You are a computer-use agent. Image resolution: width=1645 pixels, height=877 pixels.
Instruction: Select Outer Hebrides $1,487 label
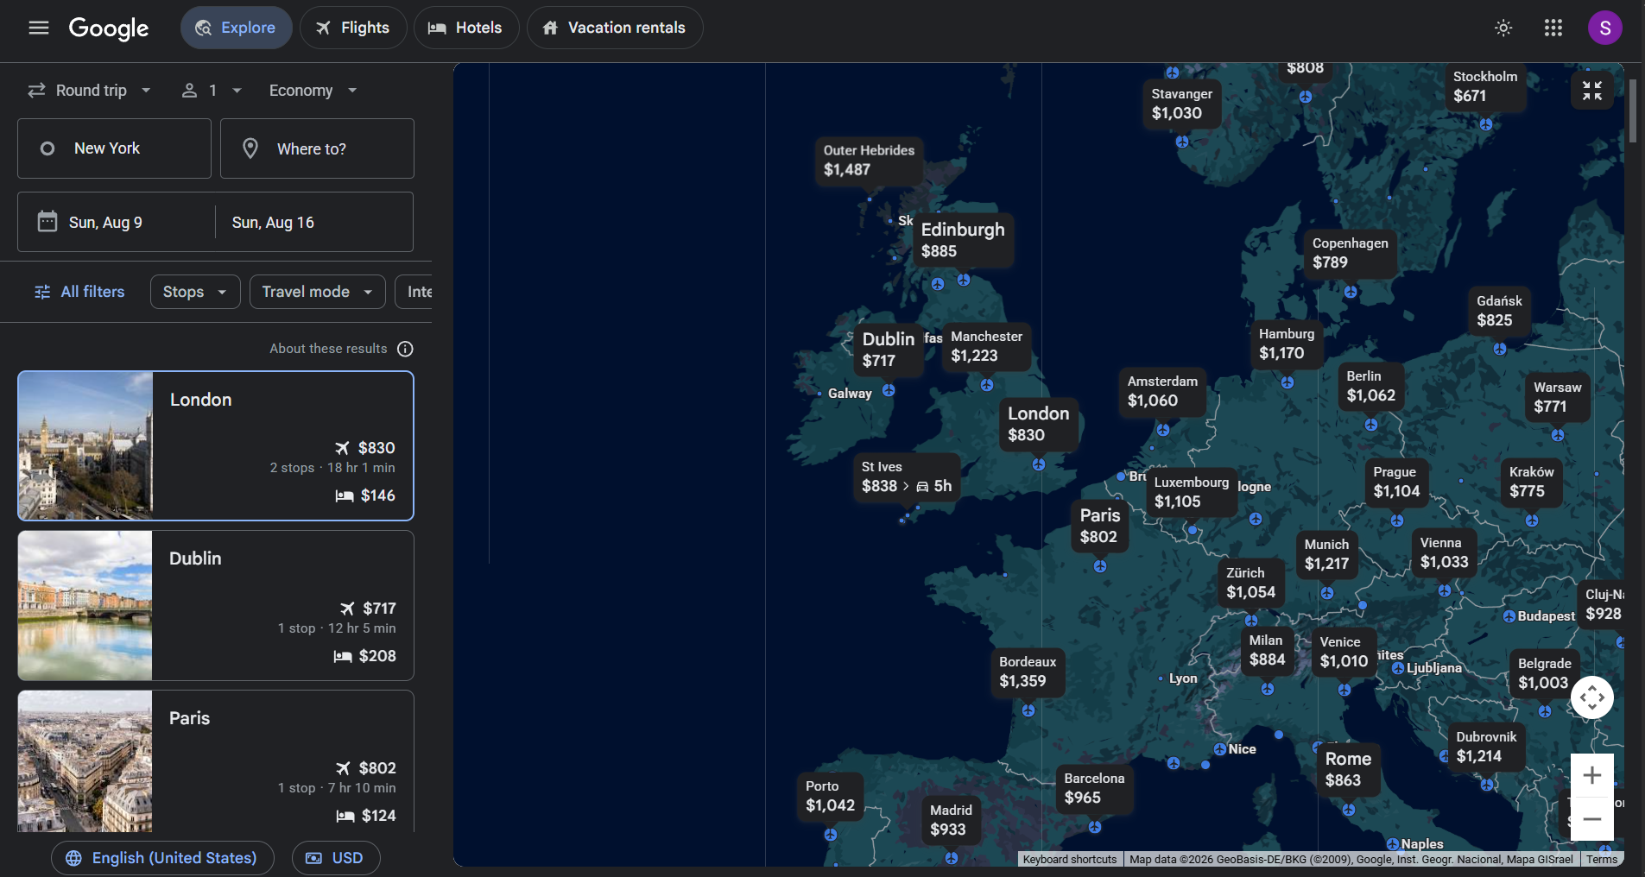pos(869,160)
